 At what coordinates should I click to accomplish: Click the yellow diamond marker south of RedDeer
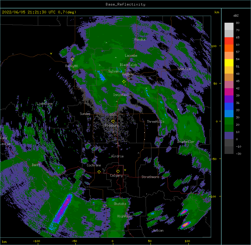[x=124, y=81]
